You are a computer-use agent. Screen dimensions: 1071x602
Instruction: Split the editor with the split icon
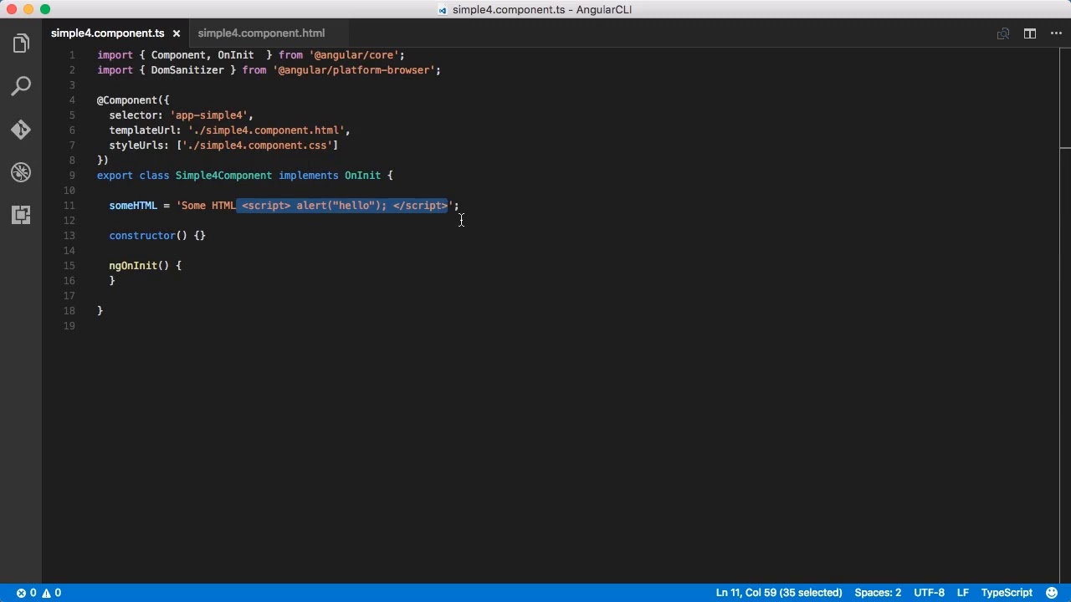pyautogui.click(x=1030, y=33)
